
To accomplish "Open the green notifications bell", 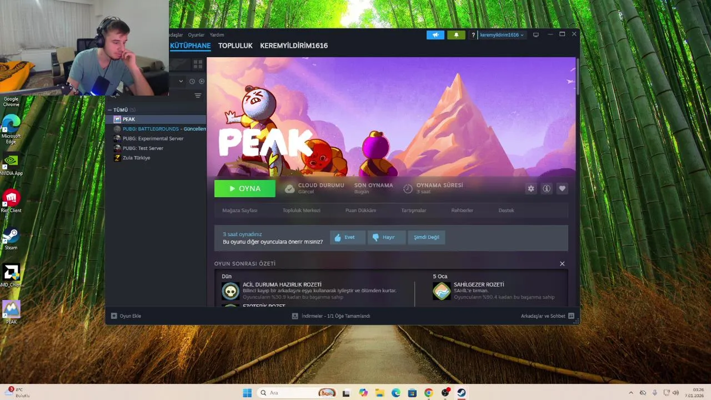I will click(x=456, y=35).
